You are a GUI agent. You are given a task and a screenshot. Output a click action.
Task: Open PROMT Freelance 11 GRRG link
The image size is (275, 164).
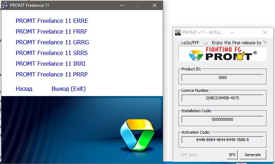(52, 42)
